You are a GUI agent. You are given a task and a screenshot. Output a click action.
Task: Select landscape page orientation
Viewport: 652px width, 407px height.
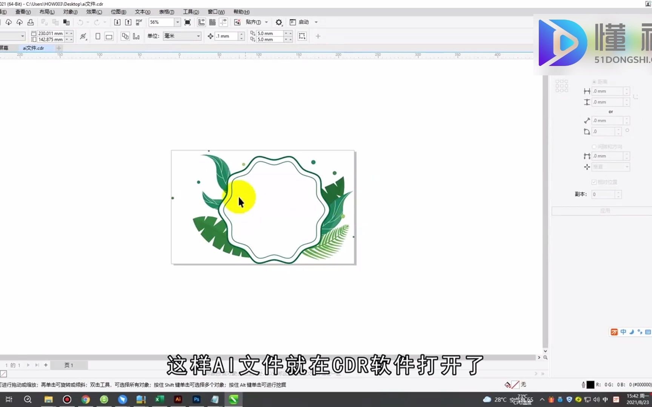pyautogui.click(x=109, y=37)
